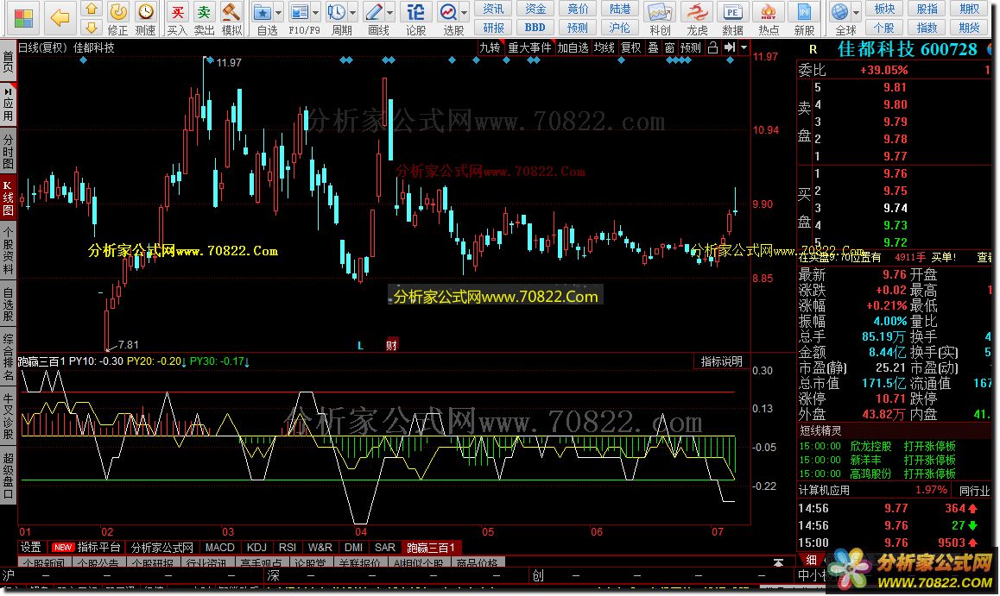
Task: Toggle 叠 overlay mode
Action: pyautogui.click(x=653, y=47)
